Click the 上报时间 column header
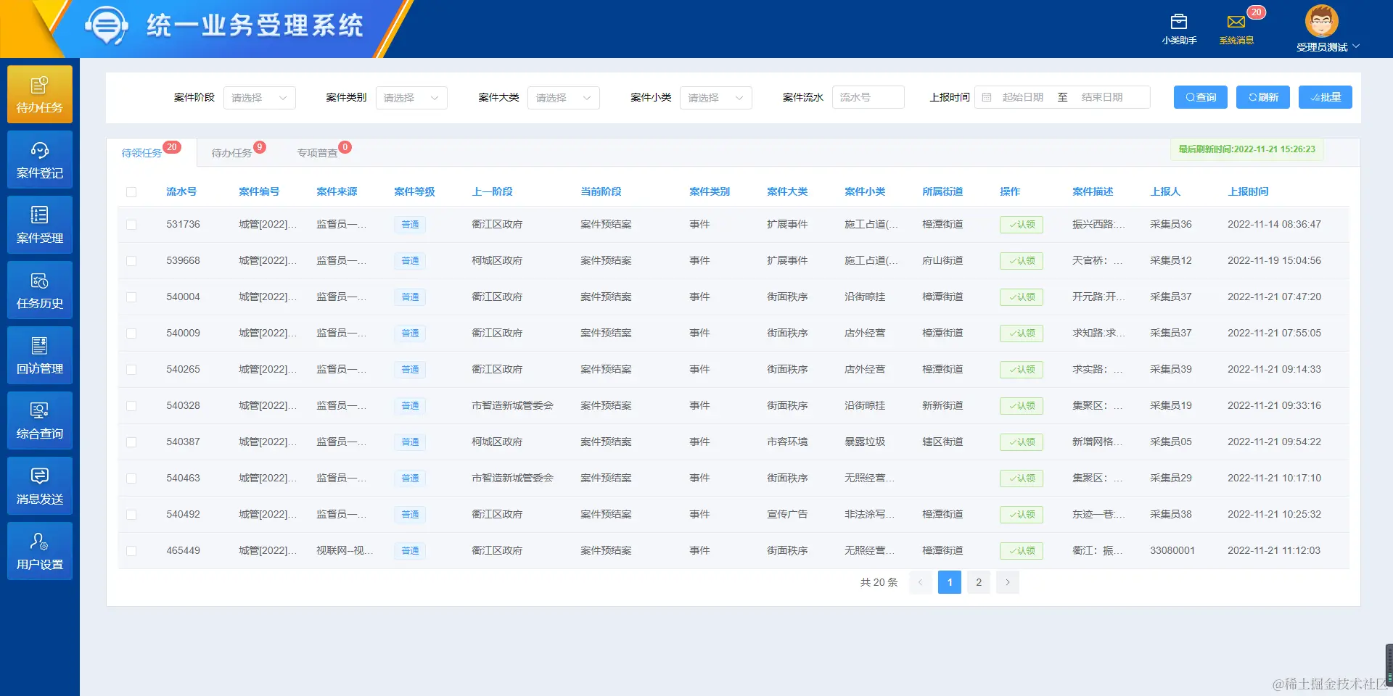This screenshot has width=1393, height=696. pos(1248,192)
